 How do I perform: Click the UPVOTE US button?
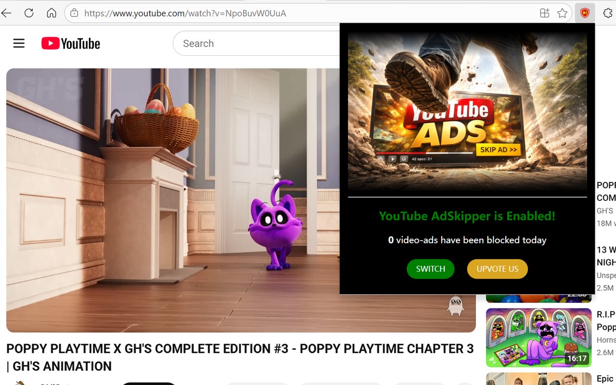(x=497, y=269)
